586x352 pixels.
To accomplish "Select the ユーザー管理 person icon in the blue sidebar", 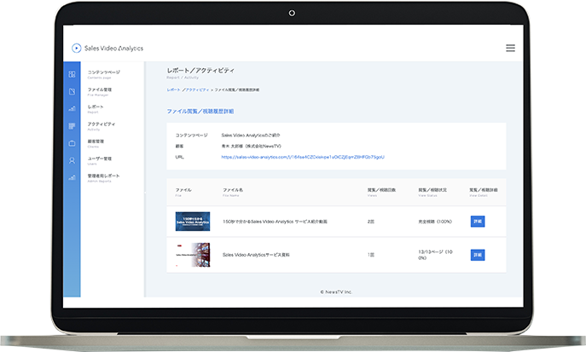I will (x=72, y=159).
